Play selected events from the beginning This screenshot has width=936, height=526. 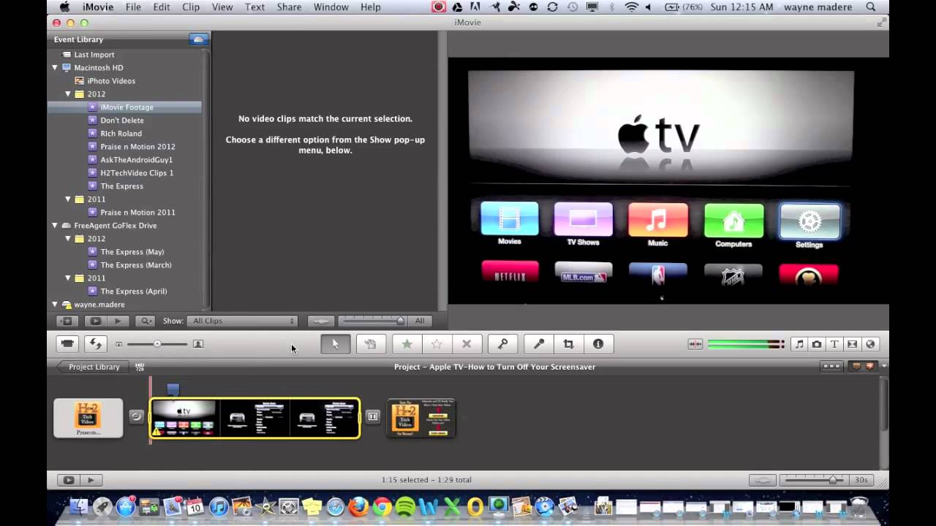[x=118, y=321]
